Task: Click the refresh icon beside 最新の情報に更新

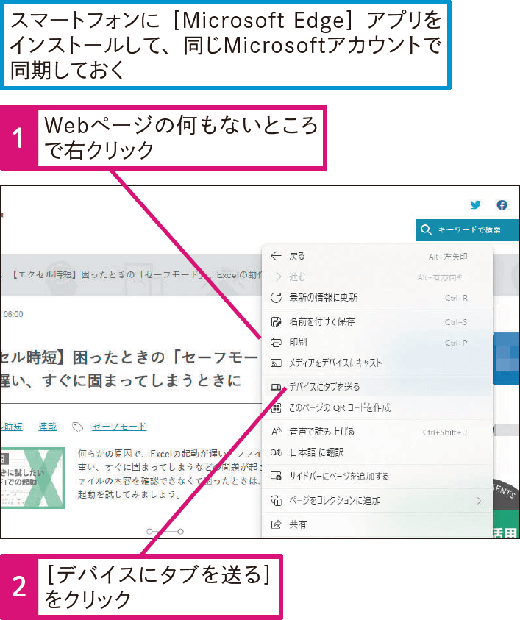Action: click(276, 297)
